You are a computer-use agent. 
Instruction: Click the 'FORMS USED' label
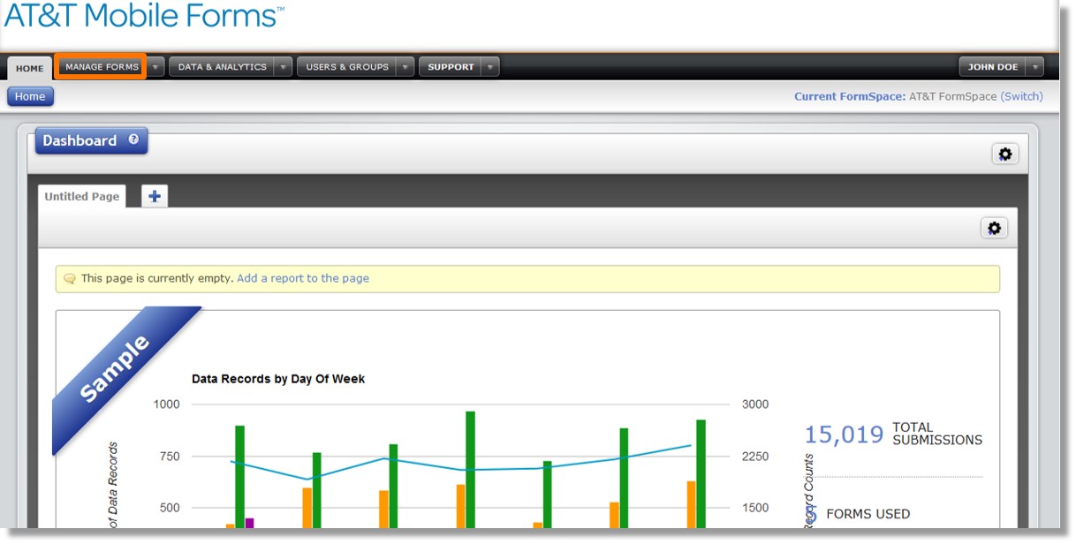(x=868, y=514)
